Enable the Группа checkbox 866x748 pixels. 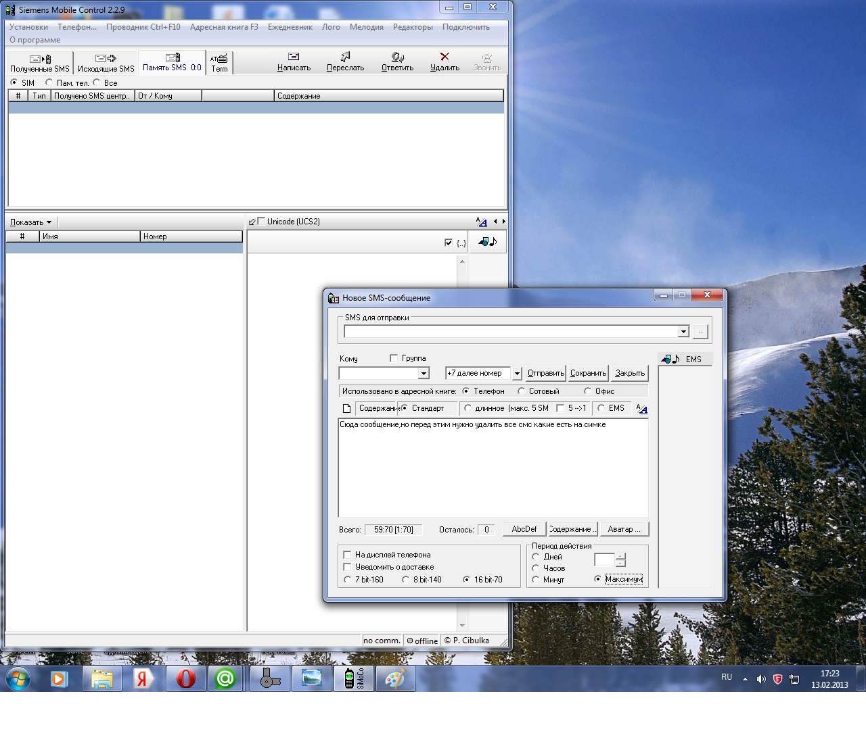(x=394, y=358)
